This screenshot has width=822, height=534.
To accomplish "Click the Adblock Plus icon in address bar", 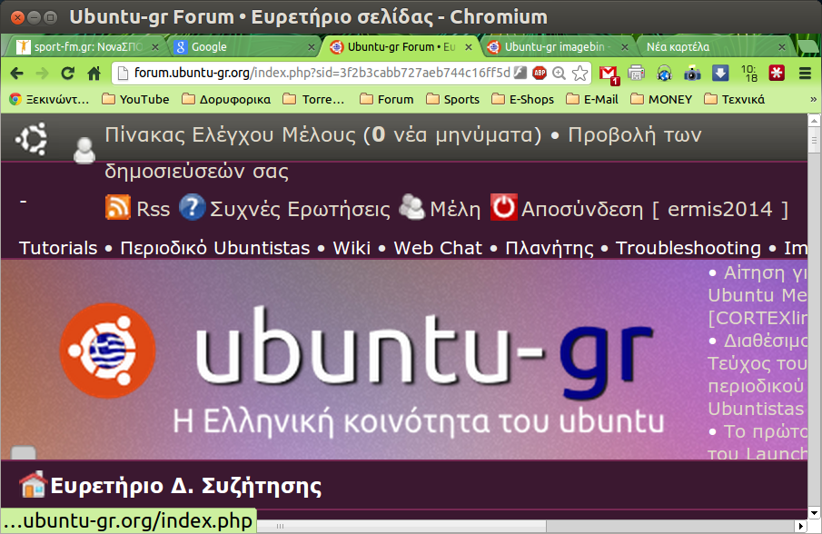I will pyautogui.click(x=540, y=74).
